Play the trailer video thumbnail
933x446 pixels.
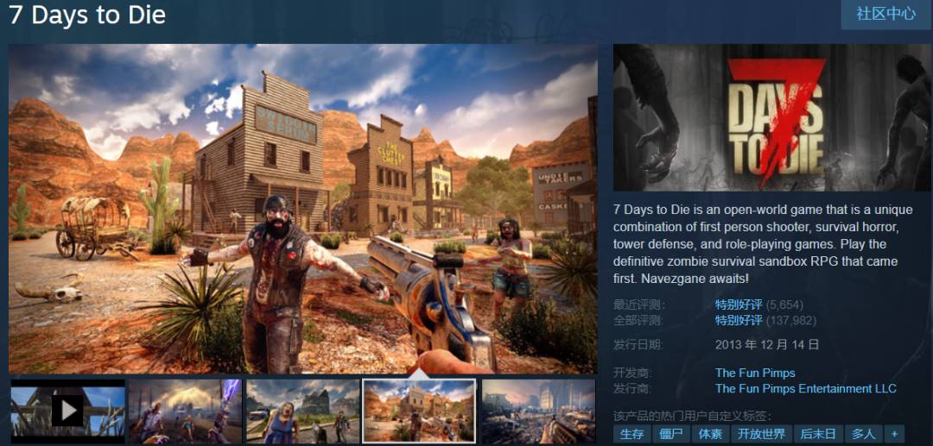[68, 411]
